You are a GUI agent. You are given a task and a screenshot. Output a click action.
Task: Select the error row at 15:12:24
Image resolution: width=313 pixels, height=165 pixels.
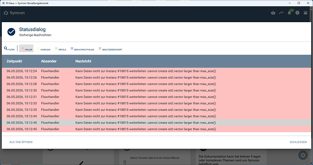click(x=156, y=71)
